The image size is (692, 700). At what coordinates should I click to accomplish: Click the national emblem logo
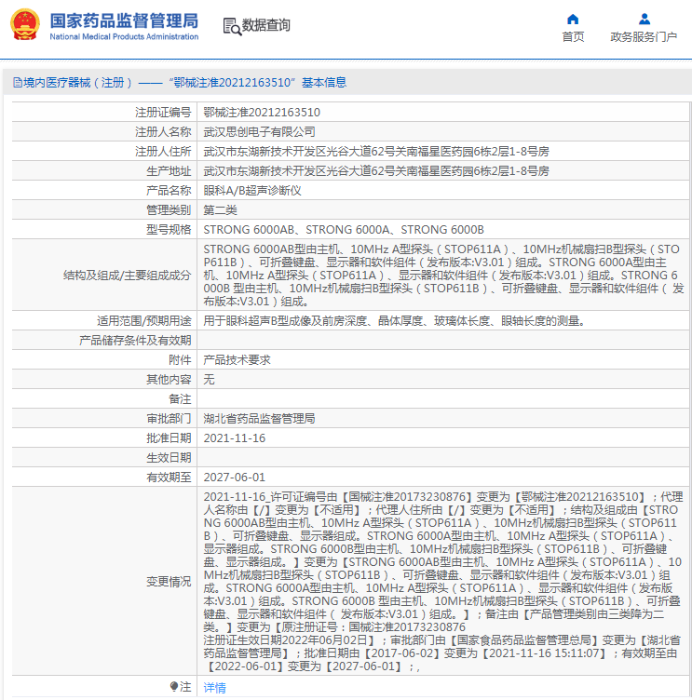(25, 24)
